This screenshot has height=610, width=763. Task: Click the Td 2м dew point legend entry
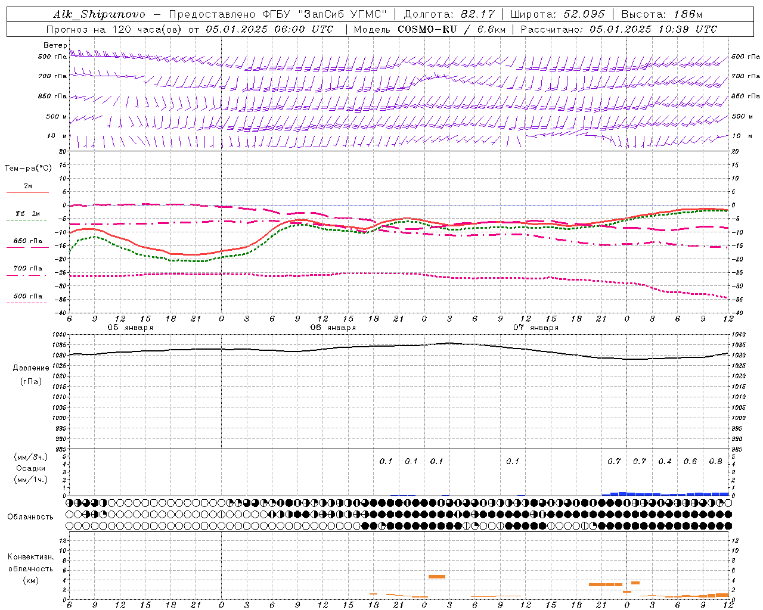pyautogui.click(x=27, y=213)
